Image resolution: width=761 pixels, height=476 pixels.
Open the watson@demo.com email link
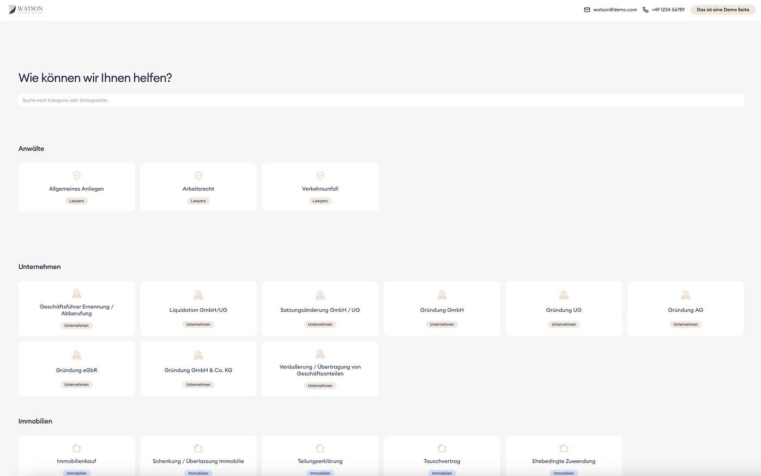click(x=615, y=10)
